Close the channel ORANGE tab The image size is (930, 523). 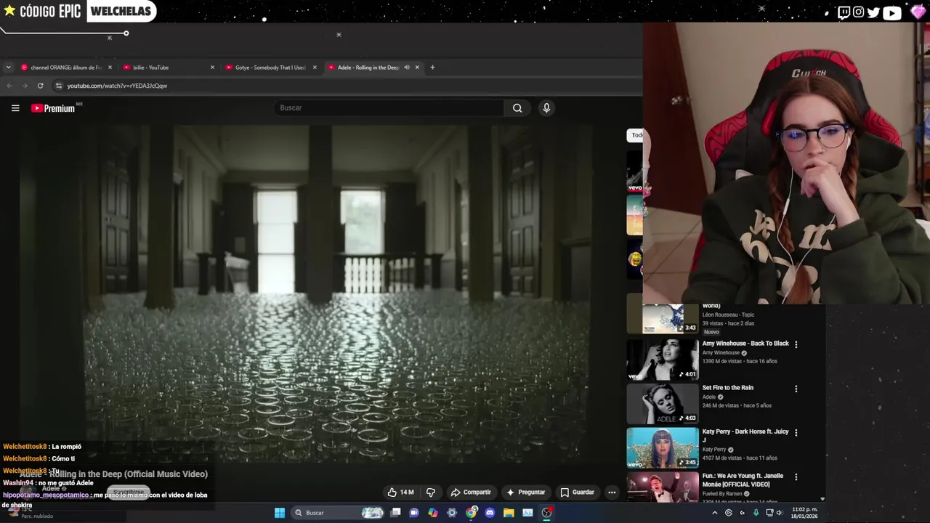click(x=110, y=68)
